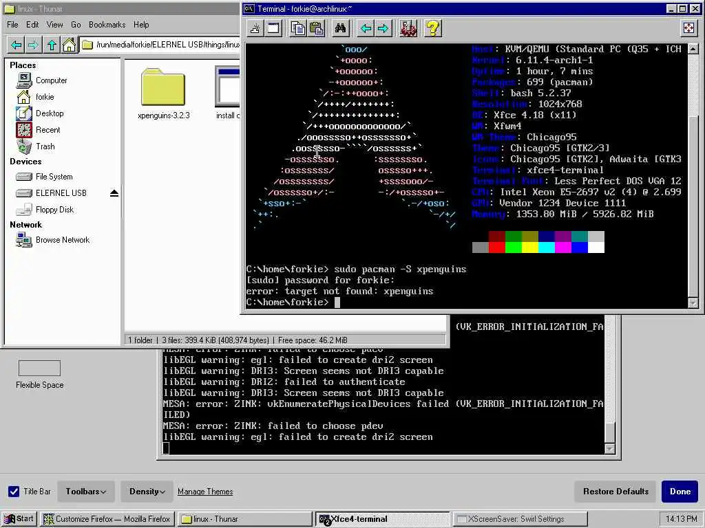Screen dimensions: 705x528
Task: Switch to Customize Firefox taskbar entry
Action: tap(107, 519)
